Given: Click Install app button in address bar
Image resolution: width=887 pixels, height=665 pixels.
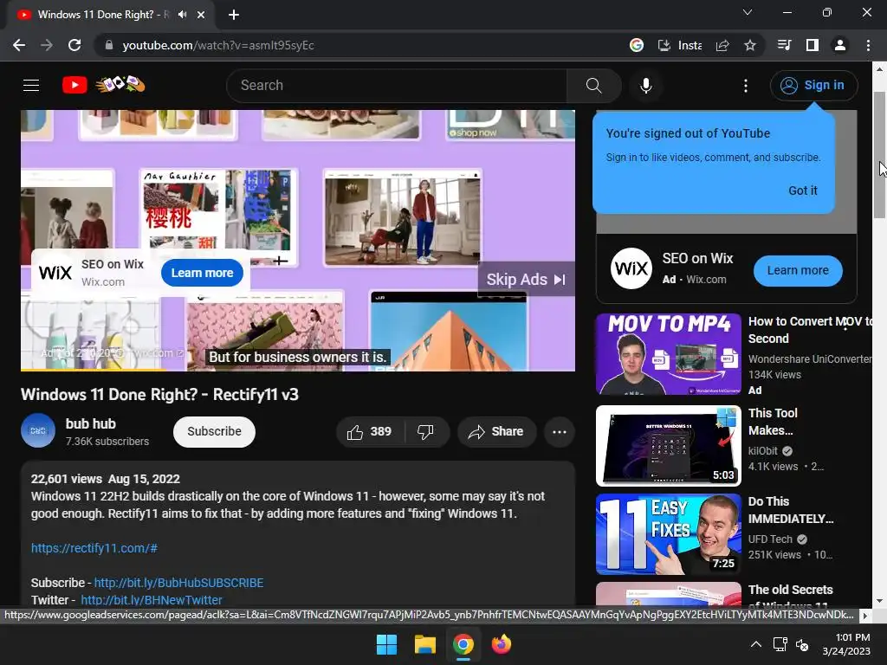Looking at the screenshot, I should point(679,45).
